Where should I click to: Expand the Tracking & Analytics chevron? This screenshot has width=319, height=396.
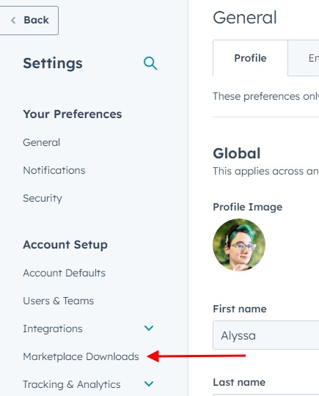click(x=149, y=384)
